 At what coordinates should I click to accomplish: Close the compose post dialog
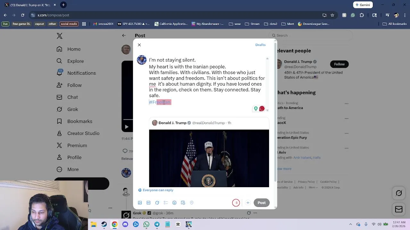(139, 45)
